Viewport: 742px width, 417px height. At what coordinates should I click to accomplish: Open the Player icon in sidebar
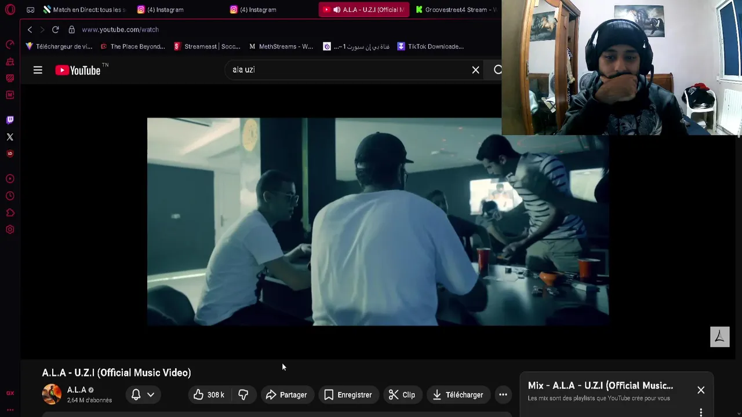tap(10, 179)
